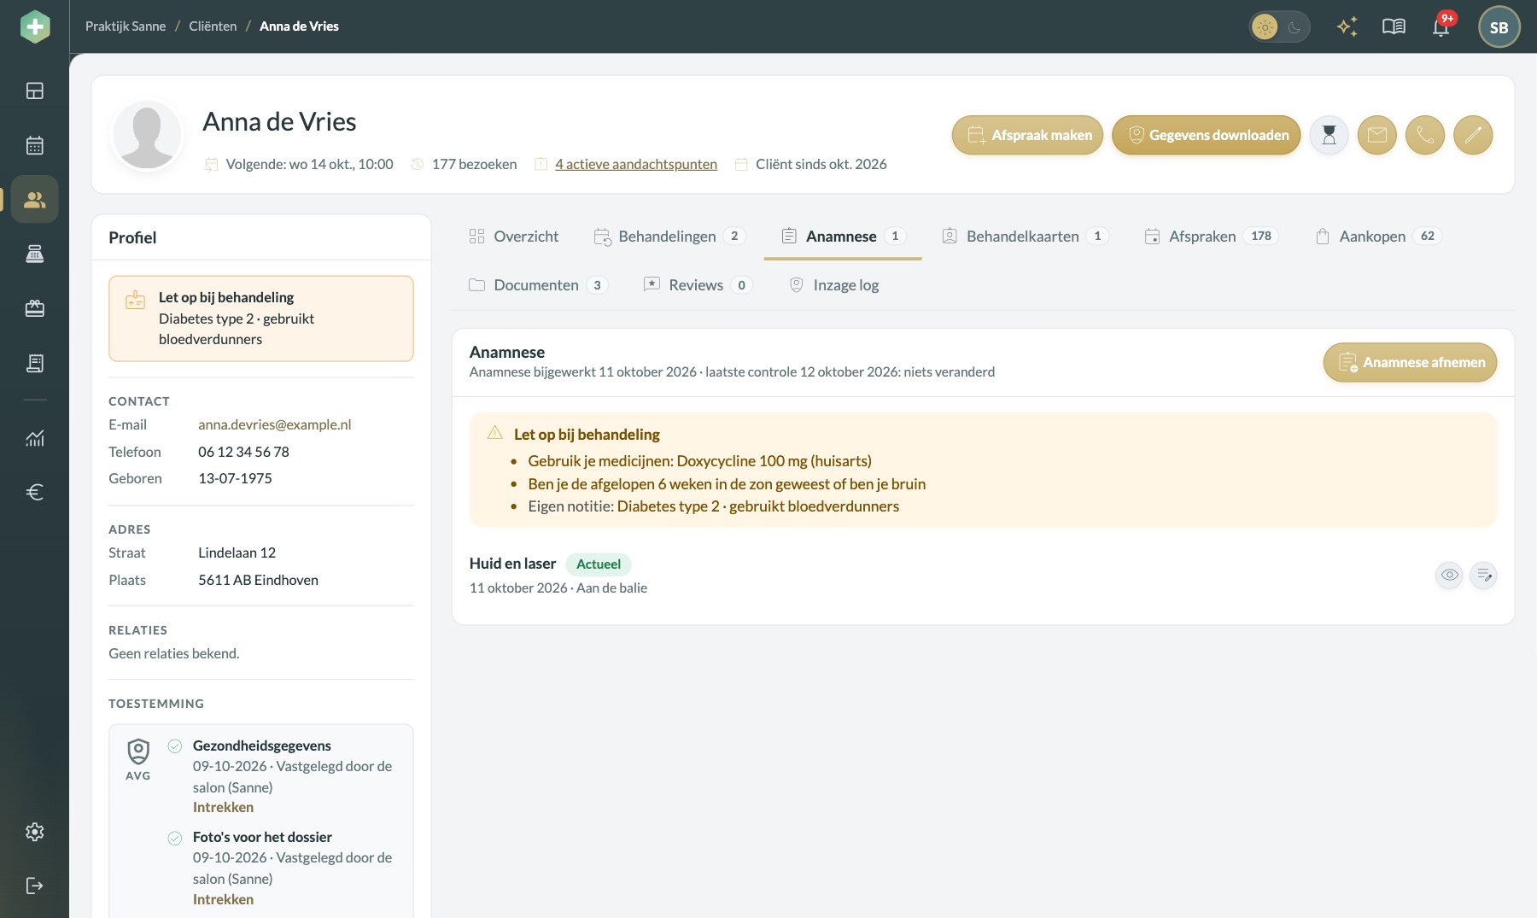Switch to the Overzicht tab

[514, 237]
